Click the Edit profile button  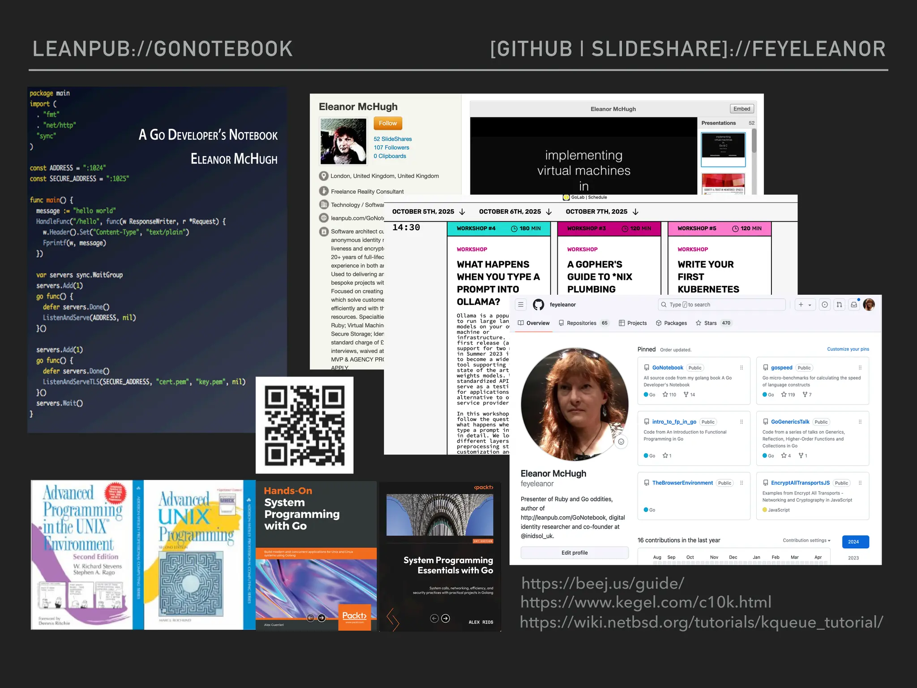(574, 553)
